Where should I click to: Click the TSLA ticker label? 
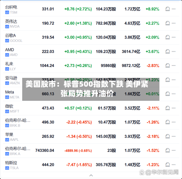pos(14,168)
